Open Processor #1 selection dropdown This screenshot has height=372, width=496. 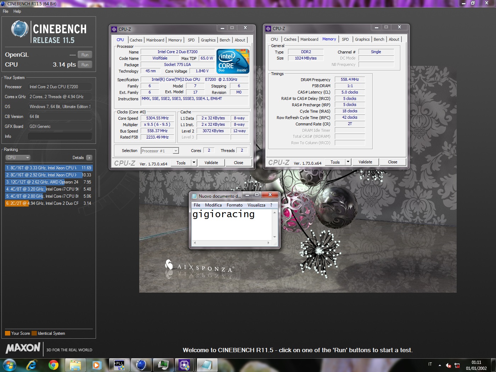click(160, 151)
